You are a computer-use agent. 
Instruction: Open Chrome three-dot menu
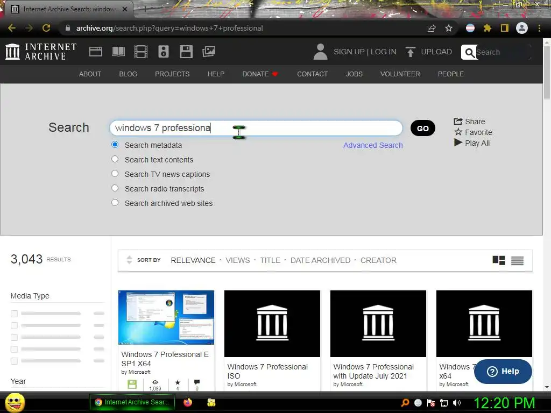pos(539,28)
